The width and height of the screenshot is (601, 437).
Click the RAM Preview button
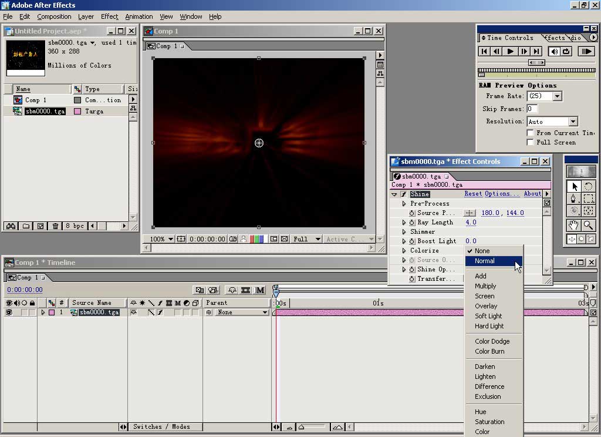[x=586, y=52]
